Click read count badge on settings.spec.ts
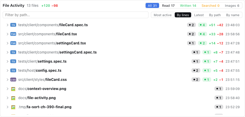This screenshot has width=245, height=117. 196,61
